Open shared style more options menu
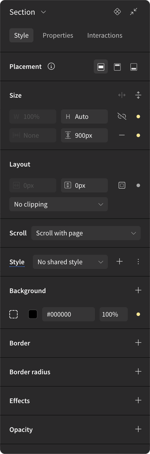This screenshot has width=150, height=454. (138, 261)
